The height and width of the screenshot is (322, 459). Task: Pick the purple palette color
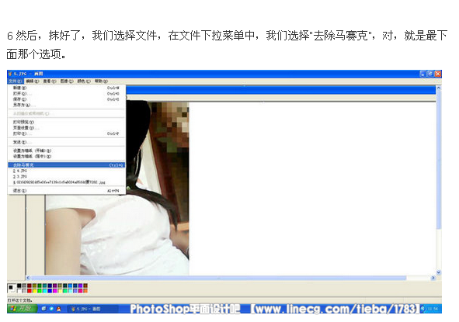pos(54,286)
